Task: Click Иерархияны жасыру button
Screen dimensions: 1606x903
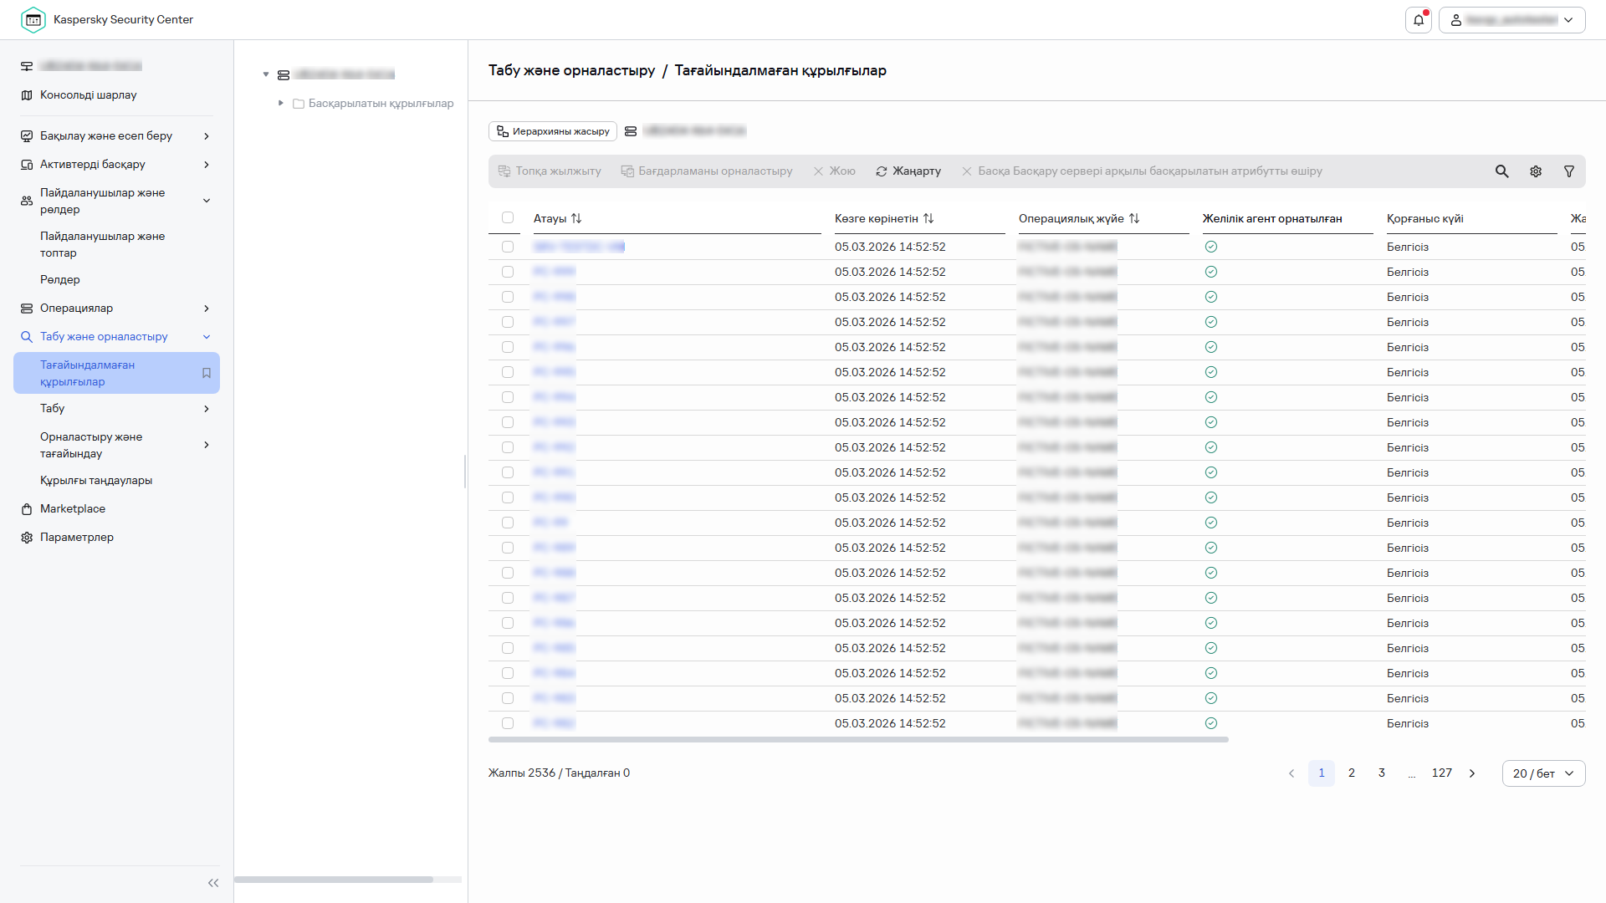Action: click(553, 131)
